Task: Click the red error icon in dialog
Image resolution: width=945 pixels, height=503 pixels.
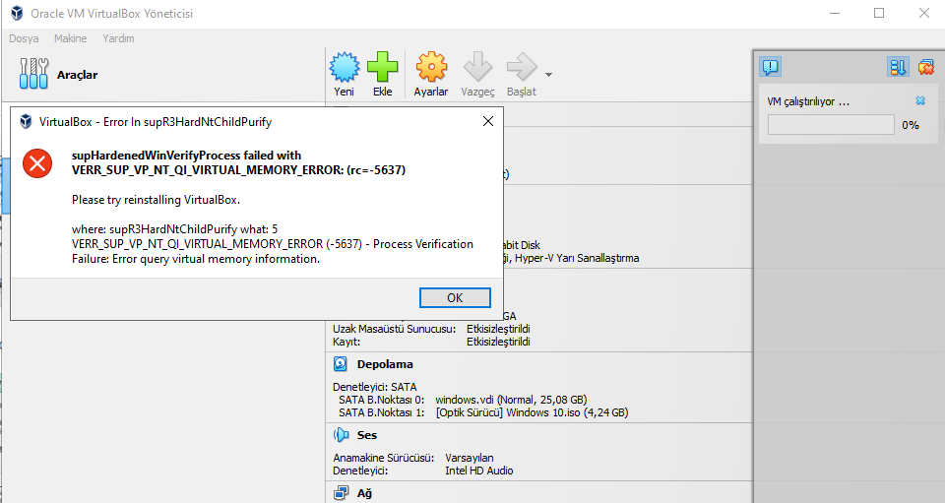Action: (37, 163)
